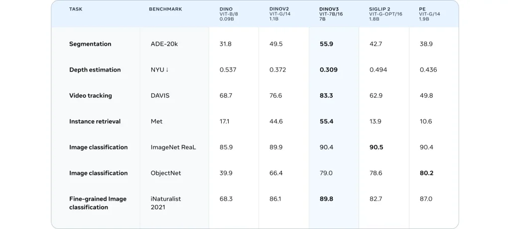
Task: Click the BENCHMARK column header
Action: click(x=165, y=9)
